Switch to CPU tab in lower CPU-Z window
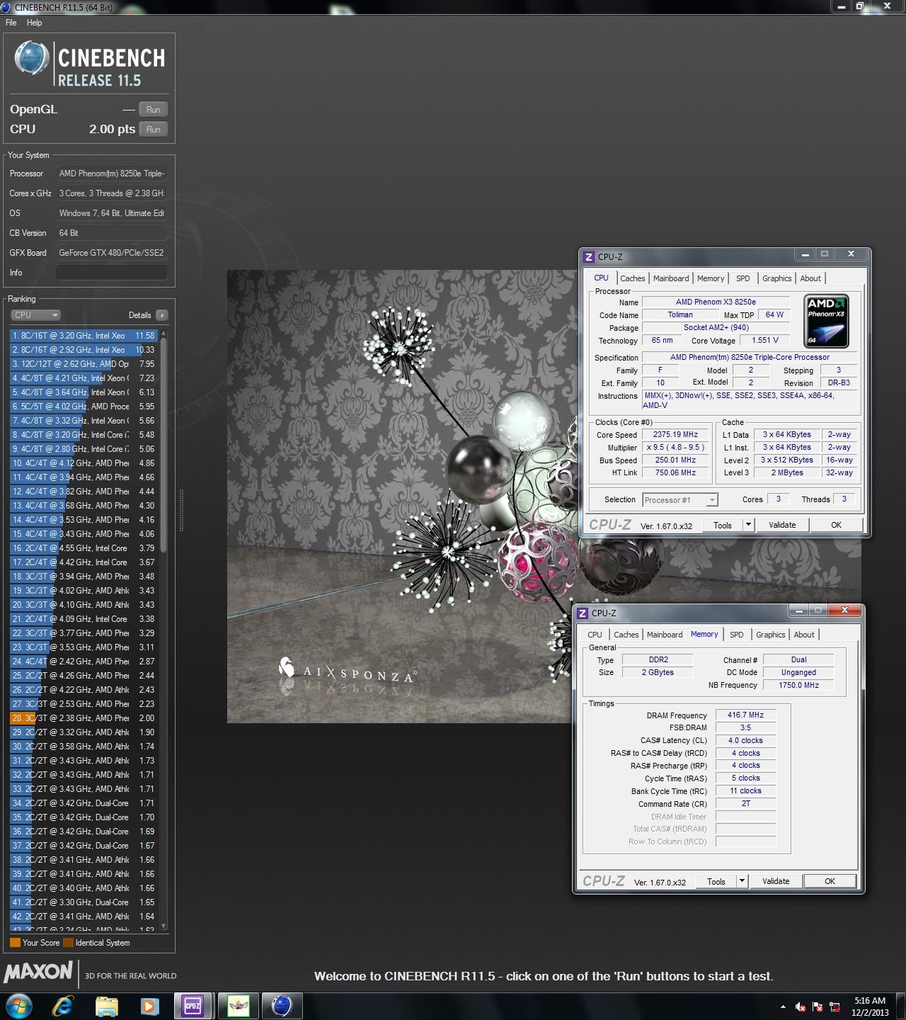The image size is (906, 1020). 595,635
